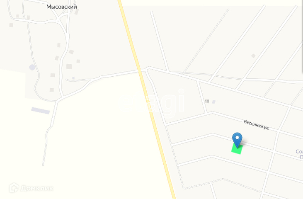Select the junction where roads cross the highway
This screenshot has height=199, width=303.
141,71
